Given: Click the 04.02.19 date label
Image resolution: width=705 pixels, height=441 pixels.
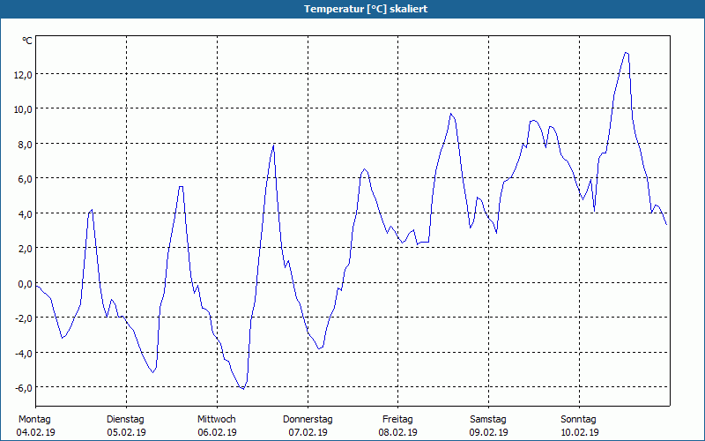Looking at the screenshot, I should point(35,432).
